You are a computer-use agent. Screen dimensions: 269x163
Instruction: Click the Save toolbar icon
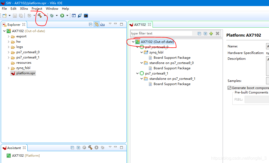click(x=15, y=16)
